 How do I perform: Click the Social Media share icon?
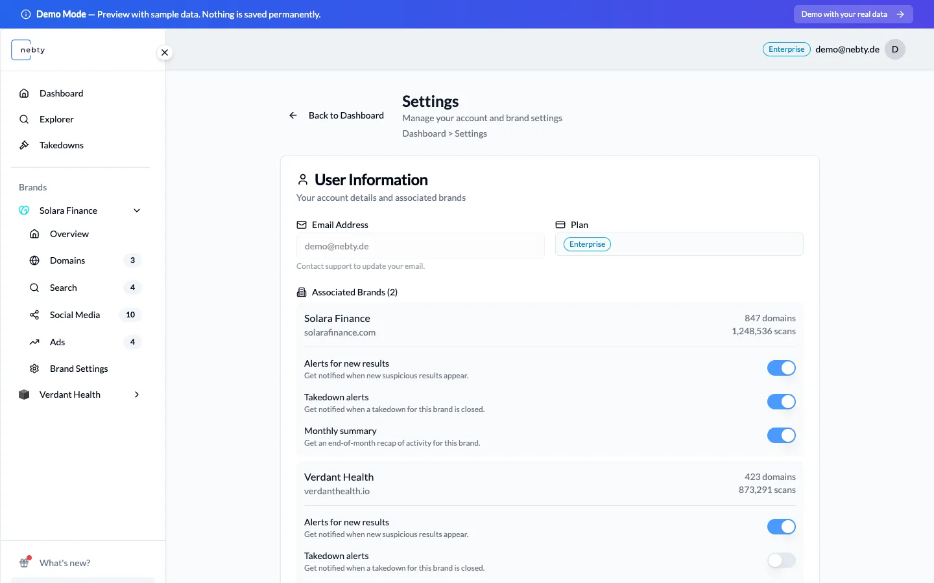[34, 315]
